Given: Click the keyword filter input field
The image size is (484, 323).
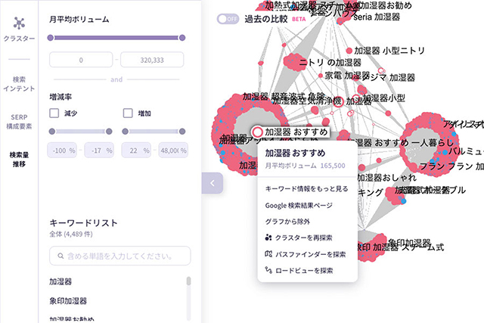Looking at the screenshot, I should click(x=119, y=256).
